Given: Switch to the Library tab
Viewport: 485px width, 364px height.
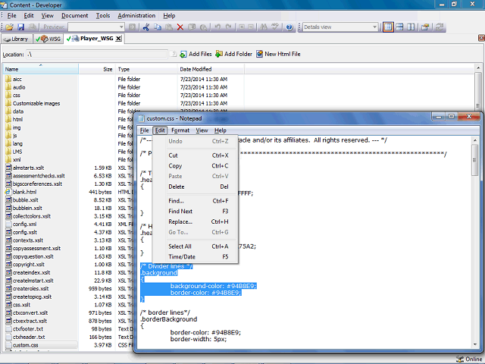Looking at the screenshot, I should click(17, 39).
